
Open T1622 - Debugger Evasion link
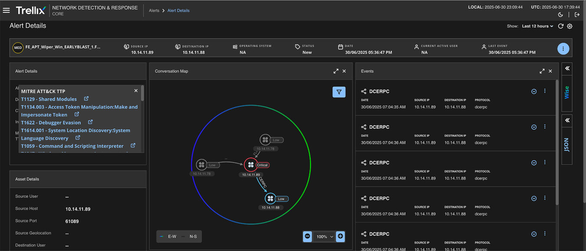(x=51, y=123)
